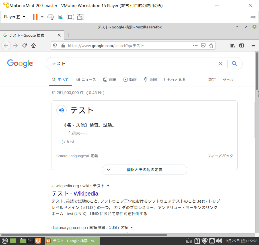Click the pronunciation speaker icon for テスト
Viewport: 259px width, 245px height.
(61, 110)
